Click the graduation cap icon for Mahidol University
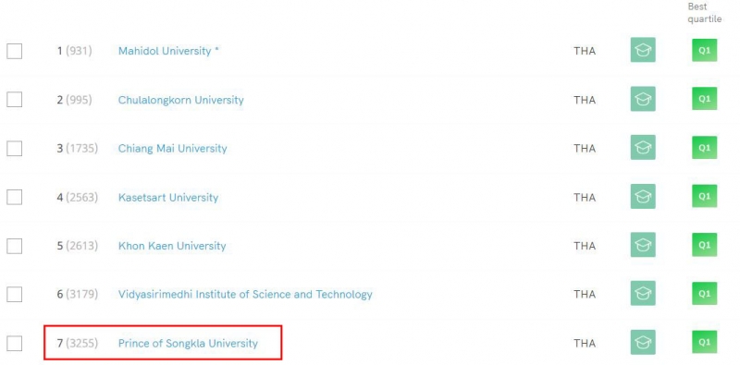This screenshot has width=740, height=365. point(643,50)
